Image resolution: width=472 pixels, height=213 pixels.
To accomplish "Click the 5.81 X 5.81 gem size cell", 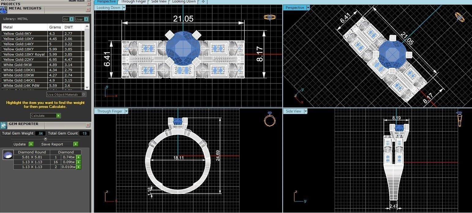I will click(x=32, y=157).
